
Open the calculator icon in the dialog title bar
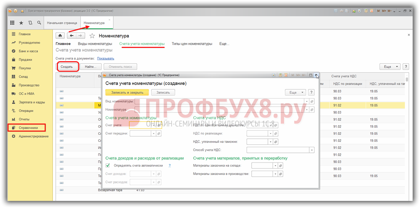(280, 75)
